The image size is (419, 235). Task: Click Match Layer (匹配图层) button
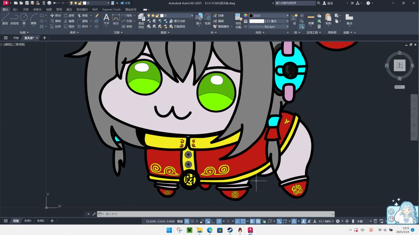click(177, 26)
